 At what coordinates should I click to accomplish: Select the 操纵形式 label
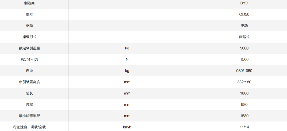coord(30,37)
